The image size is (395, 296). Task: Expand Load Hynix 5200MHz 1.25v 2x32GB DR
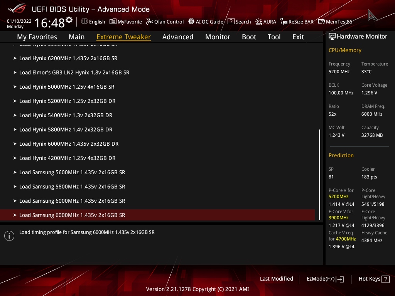pyautogui.click(x=157, y=101)
